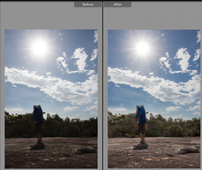Click the large cloud band in After photo
Image resolution: width=202 pixels, height=170 pixels.
click(154, 85)
